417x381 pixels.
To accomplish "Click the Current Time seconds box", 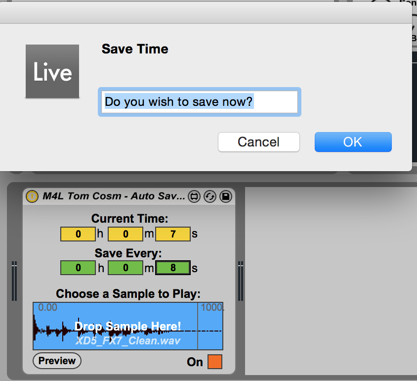I will (x=173, y=234).
